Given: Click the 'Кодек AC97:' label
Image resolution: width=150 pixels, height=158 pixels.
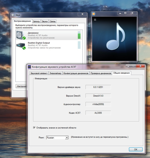Looking at the screenshot, I should (75, 113).
